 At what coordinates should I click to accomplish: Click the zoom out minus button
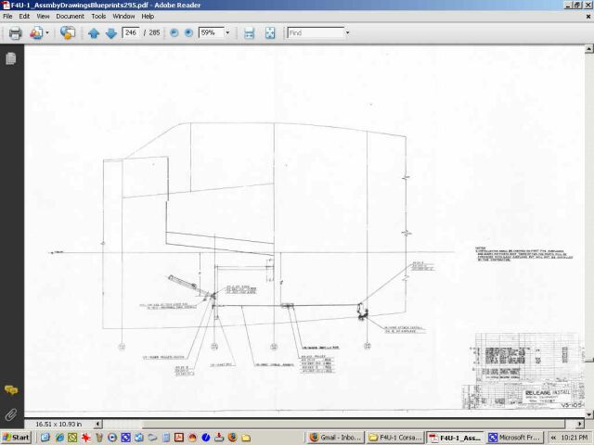(174, 33)
